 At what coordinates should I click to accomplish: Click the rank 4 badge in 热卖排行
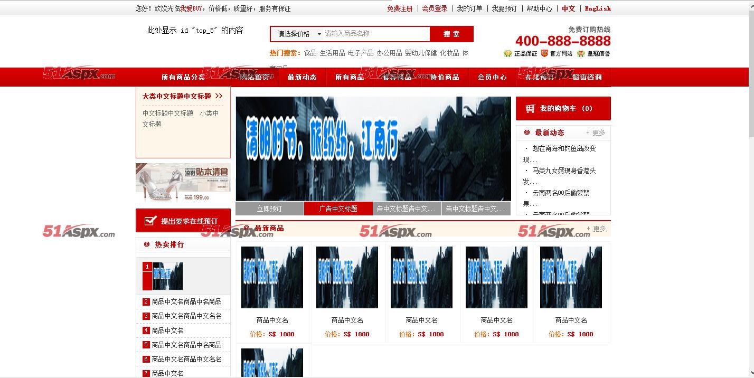146,330
